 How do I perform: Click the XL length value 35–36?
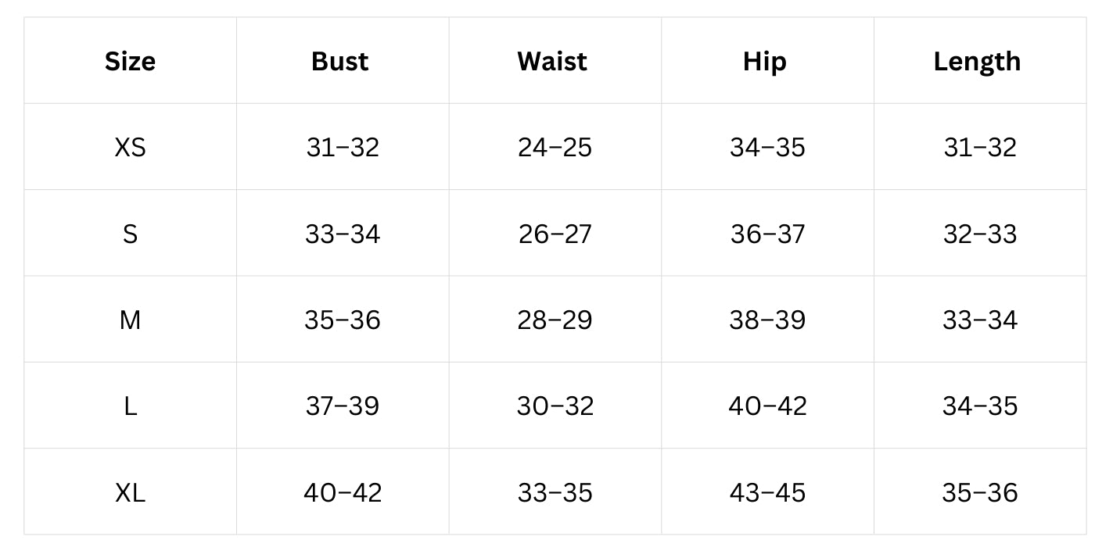pyautogui.click(x=980, y=492)
